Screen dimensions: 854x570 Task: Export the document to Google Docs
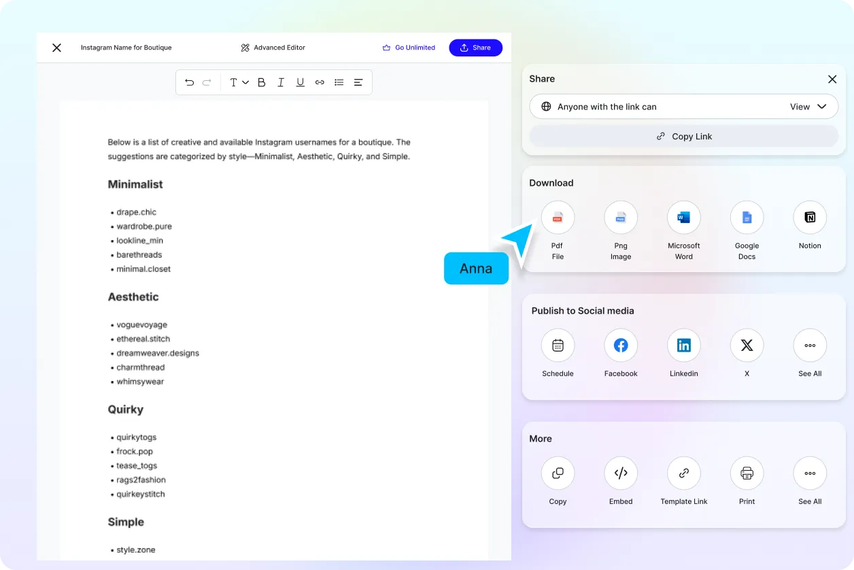point(747,217)
